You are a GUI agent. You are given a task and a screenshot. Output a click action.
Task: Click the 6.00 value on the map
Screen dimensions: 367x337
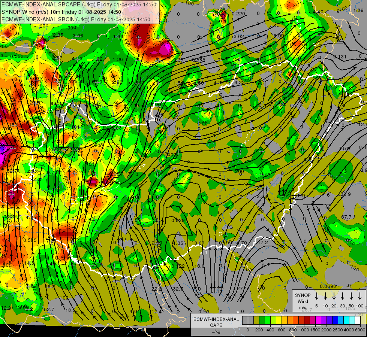(279, 36)
